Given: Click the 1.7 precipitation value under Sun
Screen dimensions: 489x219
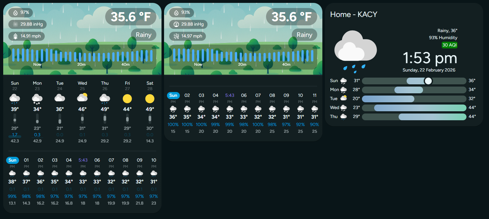Looking at the screenshot, I should (x=15, y=135).
